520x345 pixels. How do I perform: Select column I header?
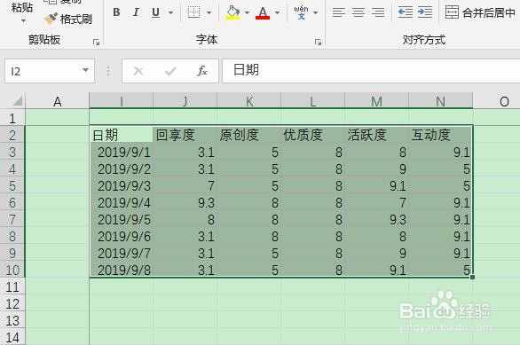tap(122, 101)
